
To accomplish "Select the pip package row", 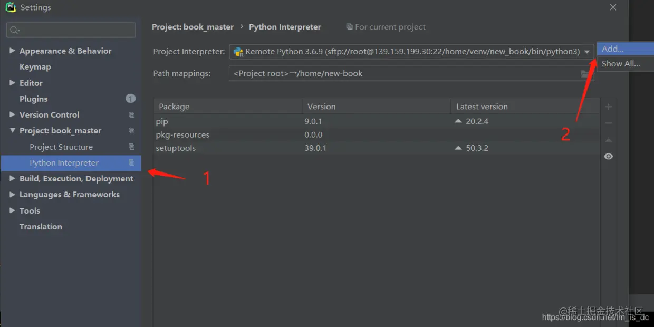I will tap(377, 121).
